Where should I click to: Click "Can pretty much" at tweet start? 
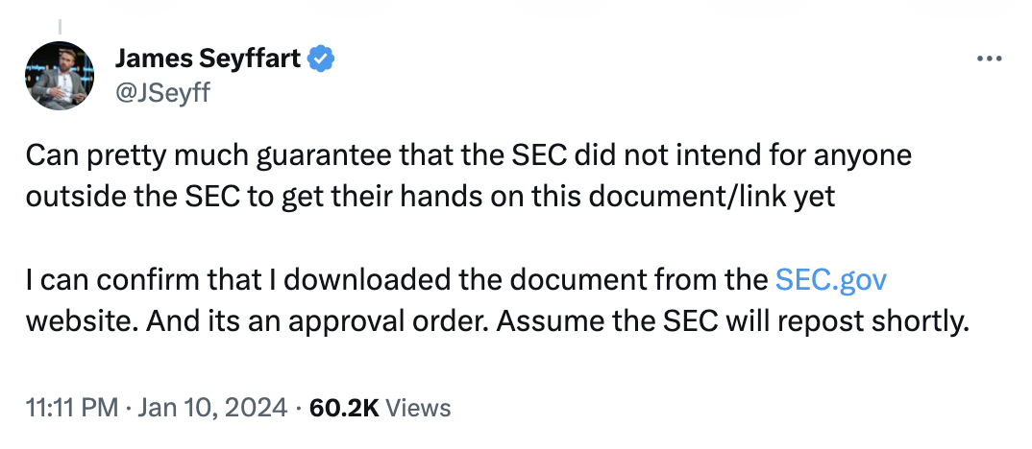click(105, 154)
